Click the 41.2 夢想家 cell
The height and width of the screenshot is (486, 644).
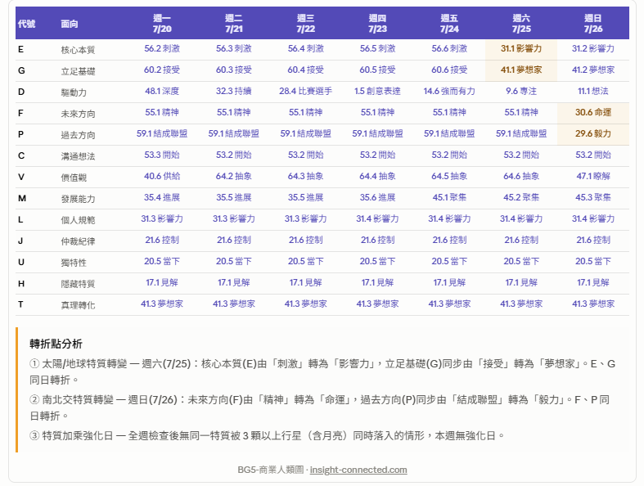tap(593, 70)
